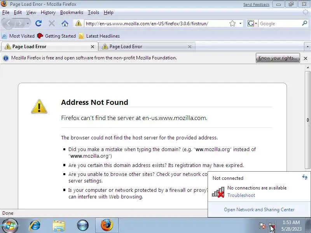Open the History menu
Image resolution: width=311 pixels, height=233 pixels.
(48, 12)
